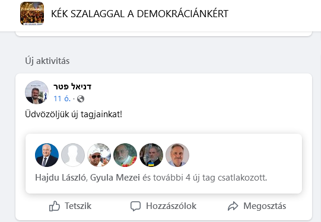Click the globe public visibility icon
The height and width of the screenshot is (222, 321).
[81, 99]
